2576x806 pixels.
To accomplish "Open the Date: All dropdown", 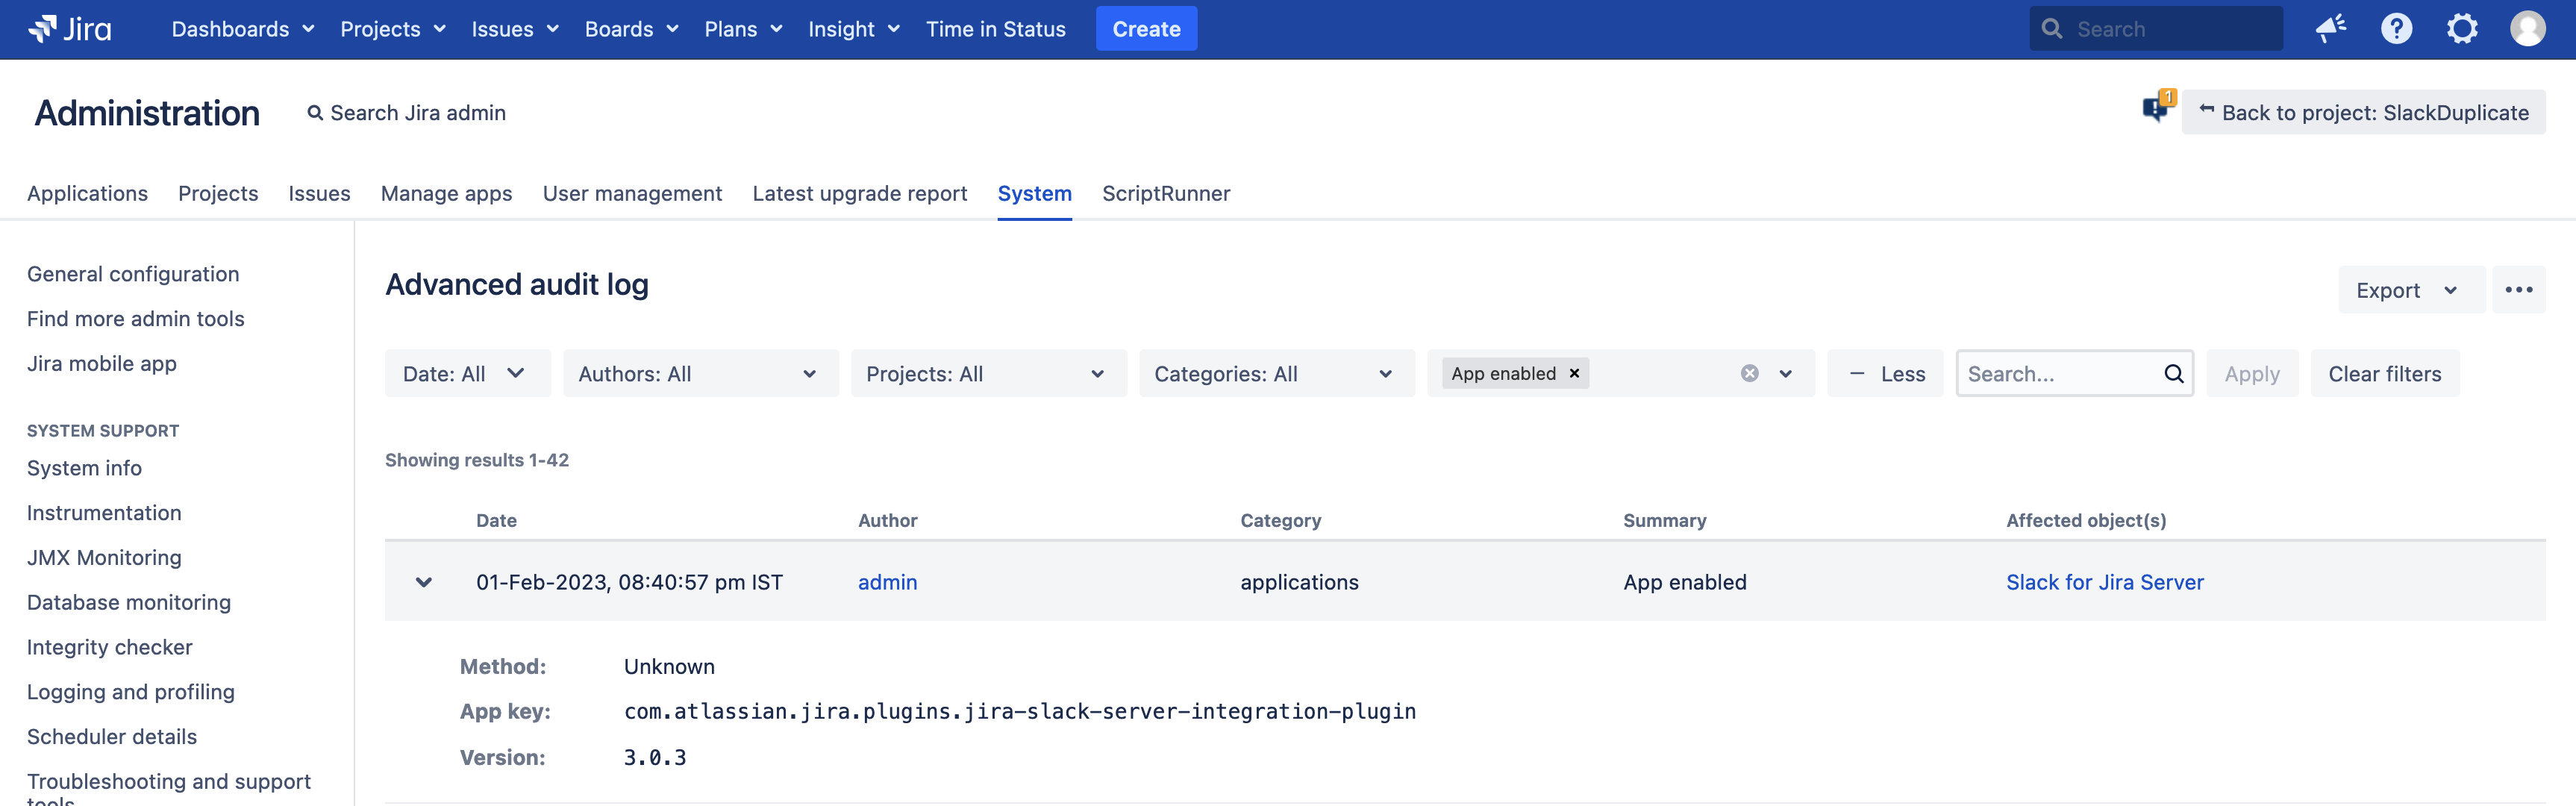I will 466,374.
